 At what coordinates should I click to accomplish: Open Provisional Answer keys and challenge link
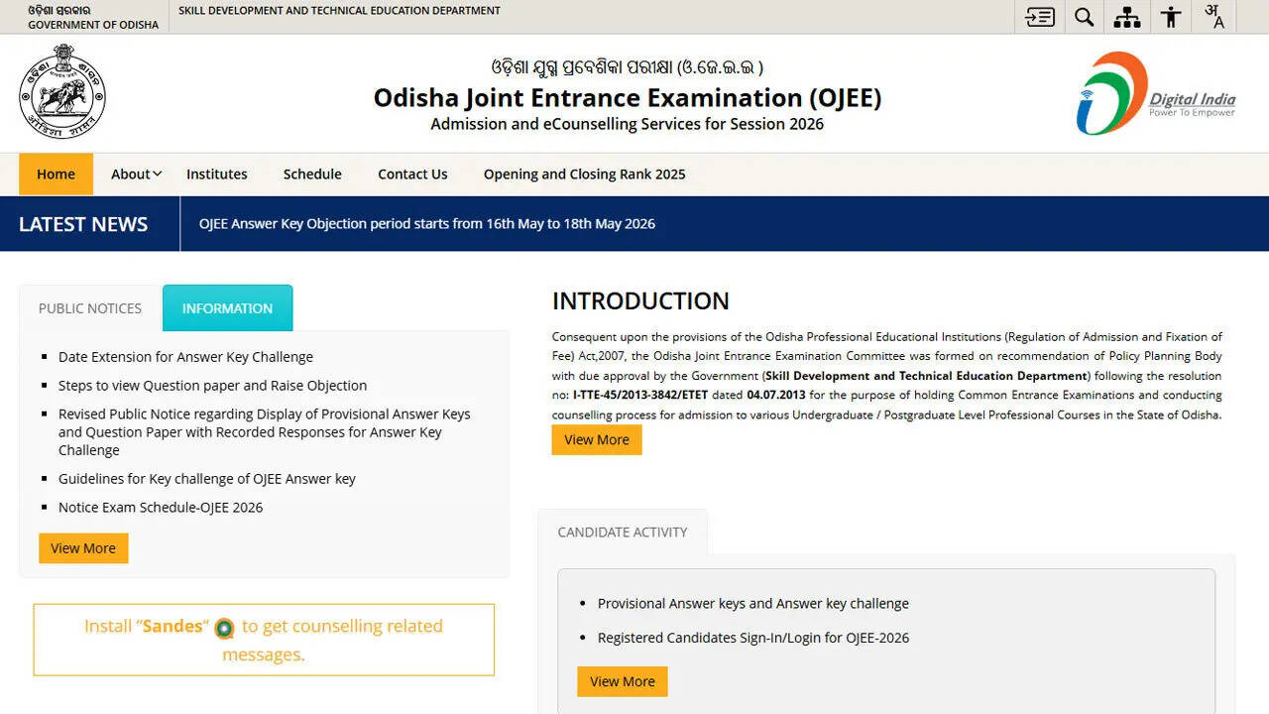point(753,604)
